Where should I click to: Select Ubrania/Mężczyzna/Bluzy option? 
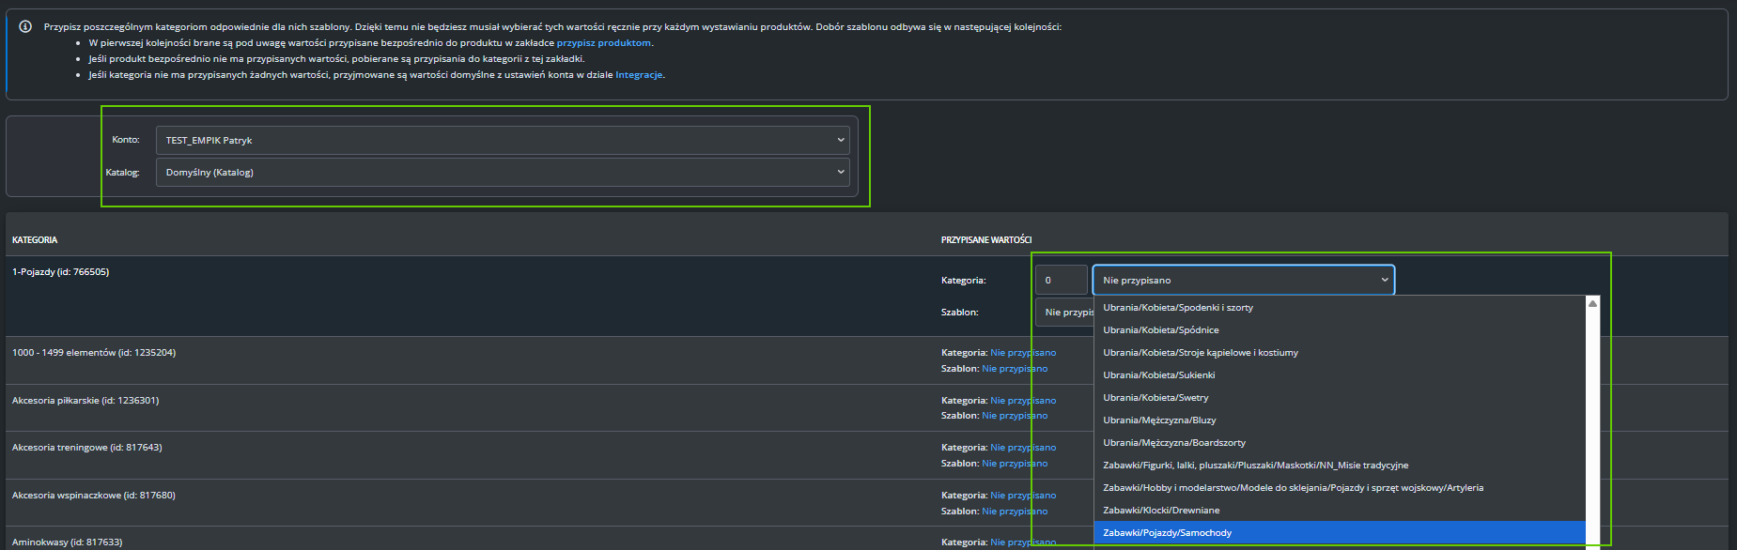coord(1158,420)
